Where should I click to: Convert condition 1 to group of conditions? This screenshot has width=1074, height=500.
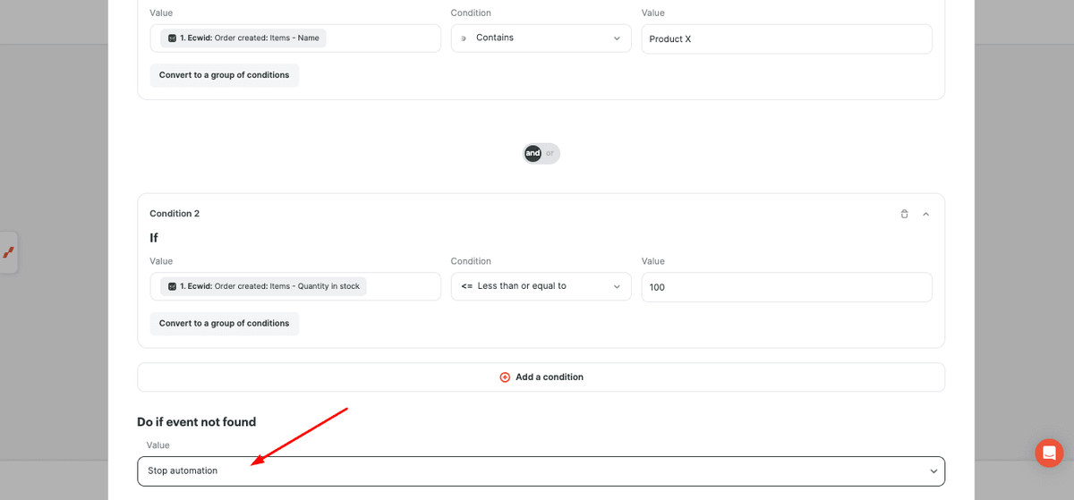click(x=225, y=75)
